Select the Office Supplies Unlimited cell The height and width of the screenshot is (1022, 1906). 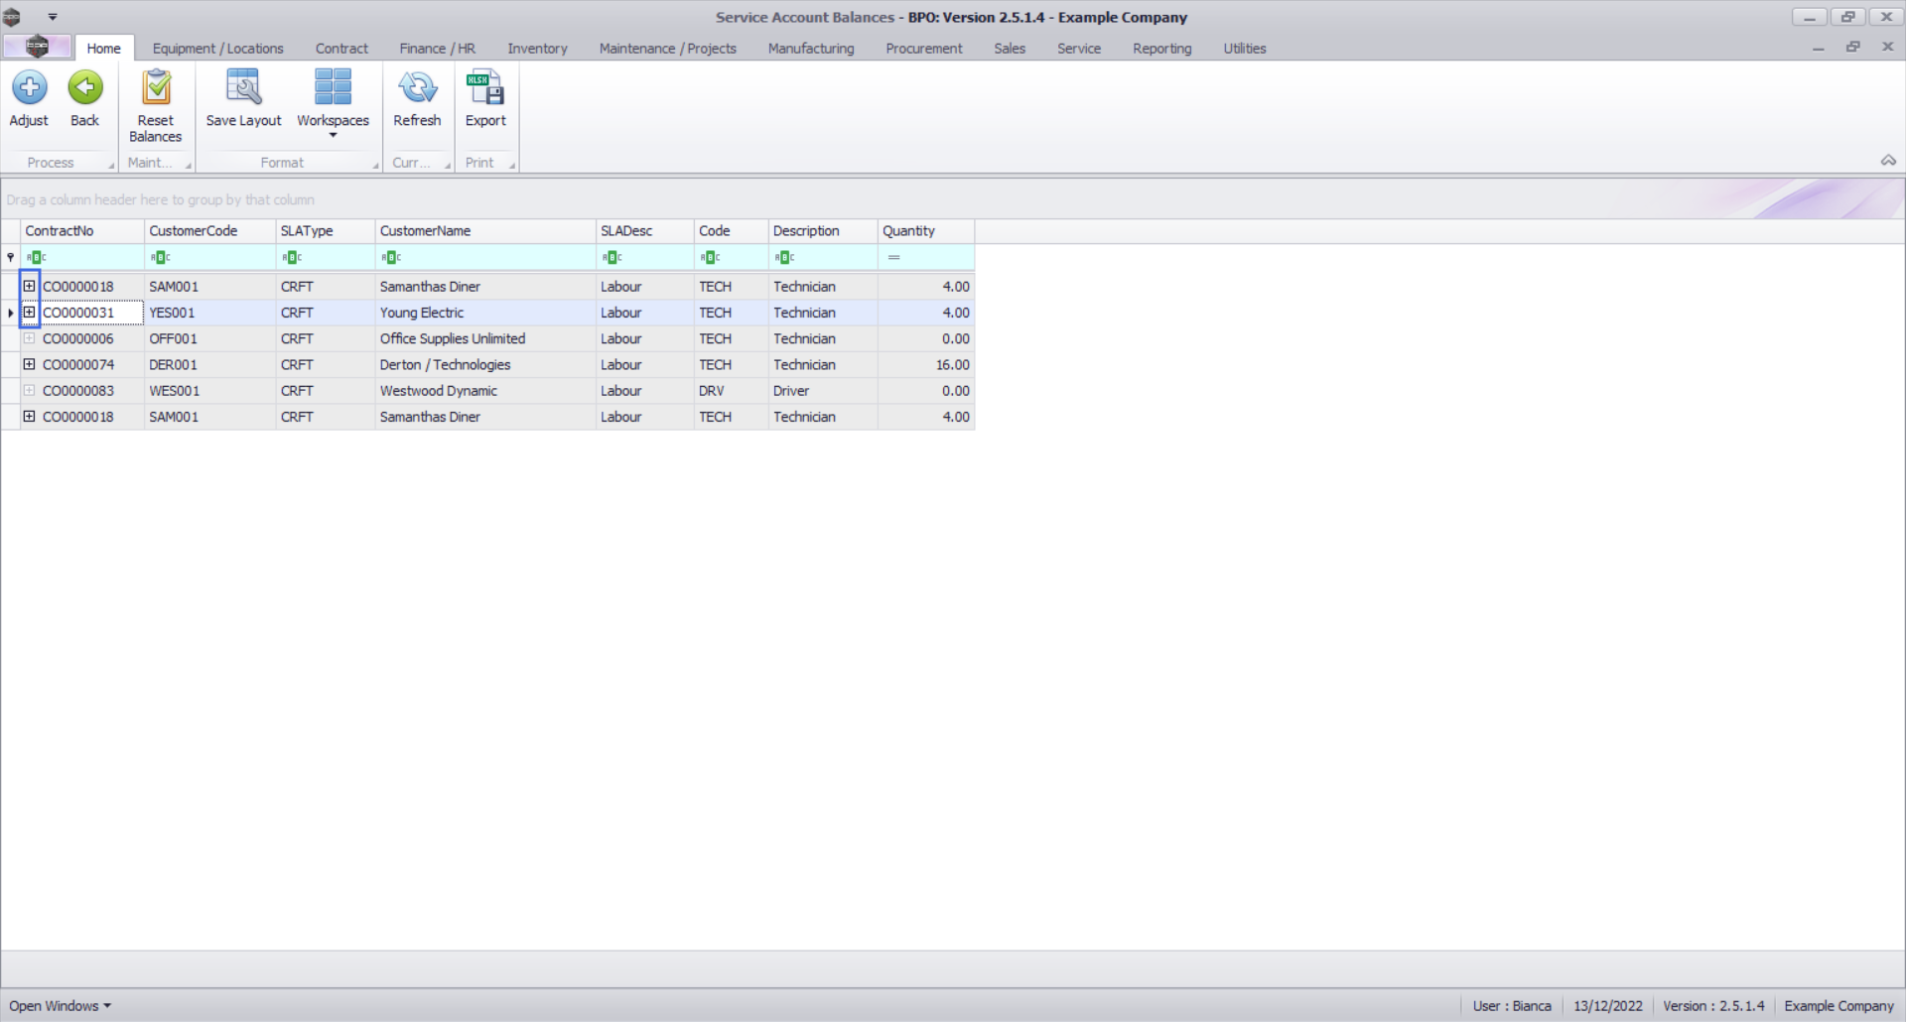click(485, 338)
